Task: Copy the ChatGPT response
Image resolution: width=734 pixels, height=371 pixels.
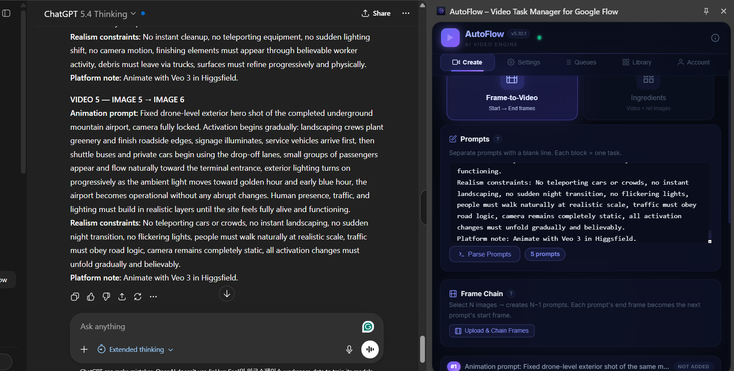Action: tap(75, 297)
